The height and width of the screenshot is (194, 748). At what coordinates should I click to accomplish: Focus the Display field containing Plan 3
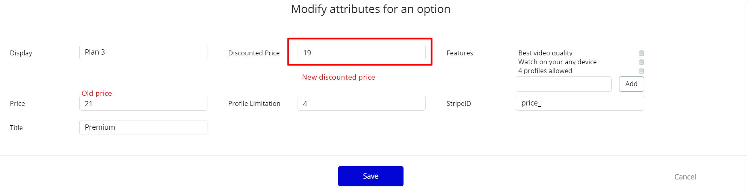click(143, 53)
